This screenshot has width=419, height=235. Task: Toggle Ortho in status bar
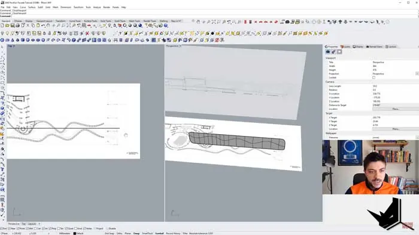(x=119, y=233)
